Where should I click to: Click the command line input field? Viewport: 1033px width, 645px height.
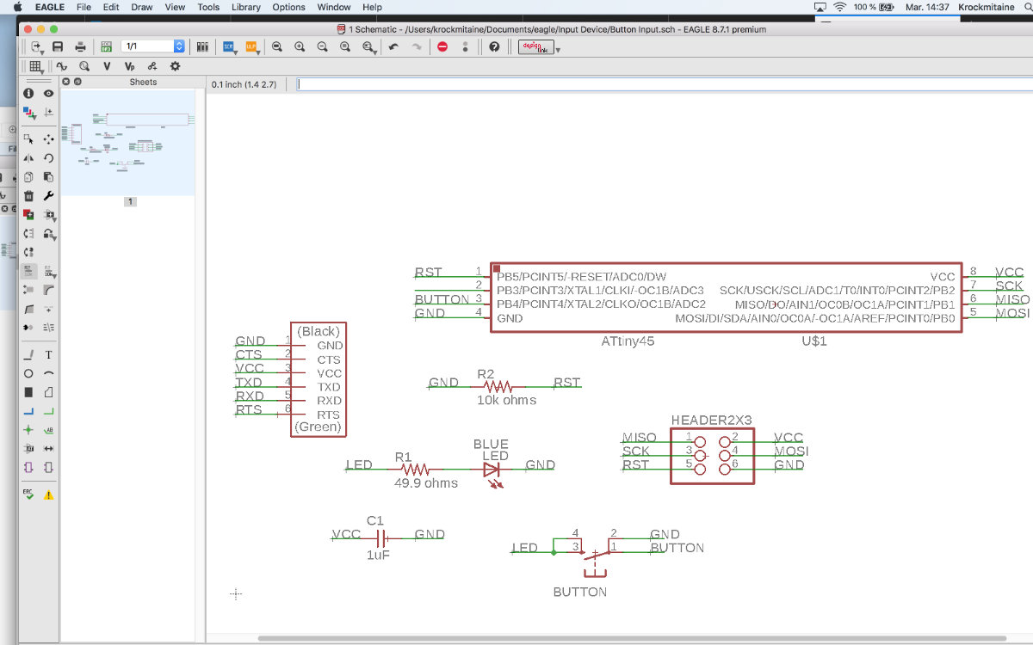tap(665, 84)
